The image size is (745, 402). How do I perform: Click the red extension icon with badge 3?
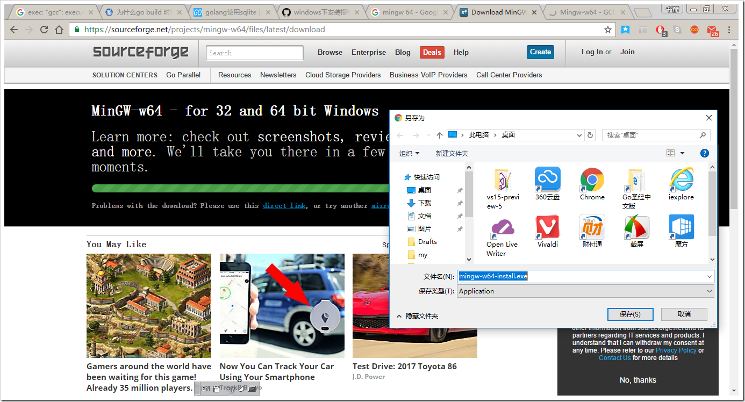click(661, 31)
